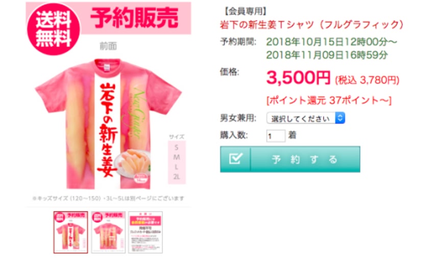Click the kids size note below image
The image size is (439, 258).
coord(108,198)
